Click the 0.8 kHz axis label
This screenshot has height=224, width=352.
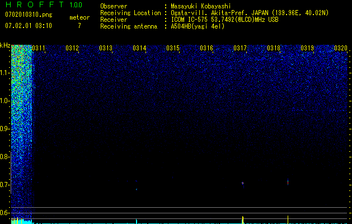4,157
